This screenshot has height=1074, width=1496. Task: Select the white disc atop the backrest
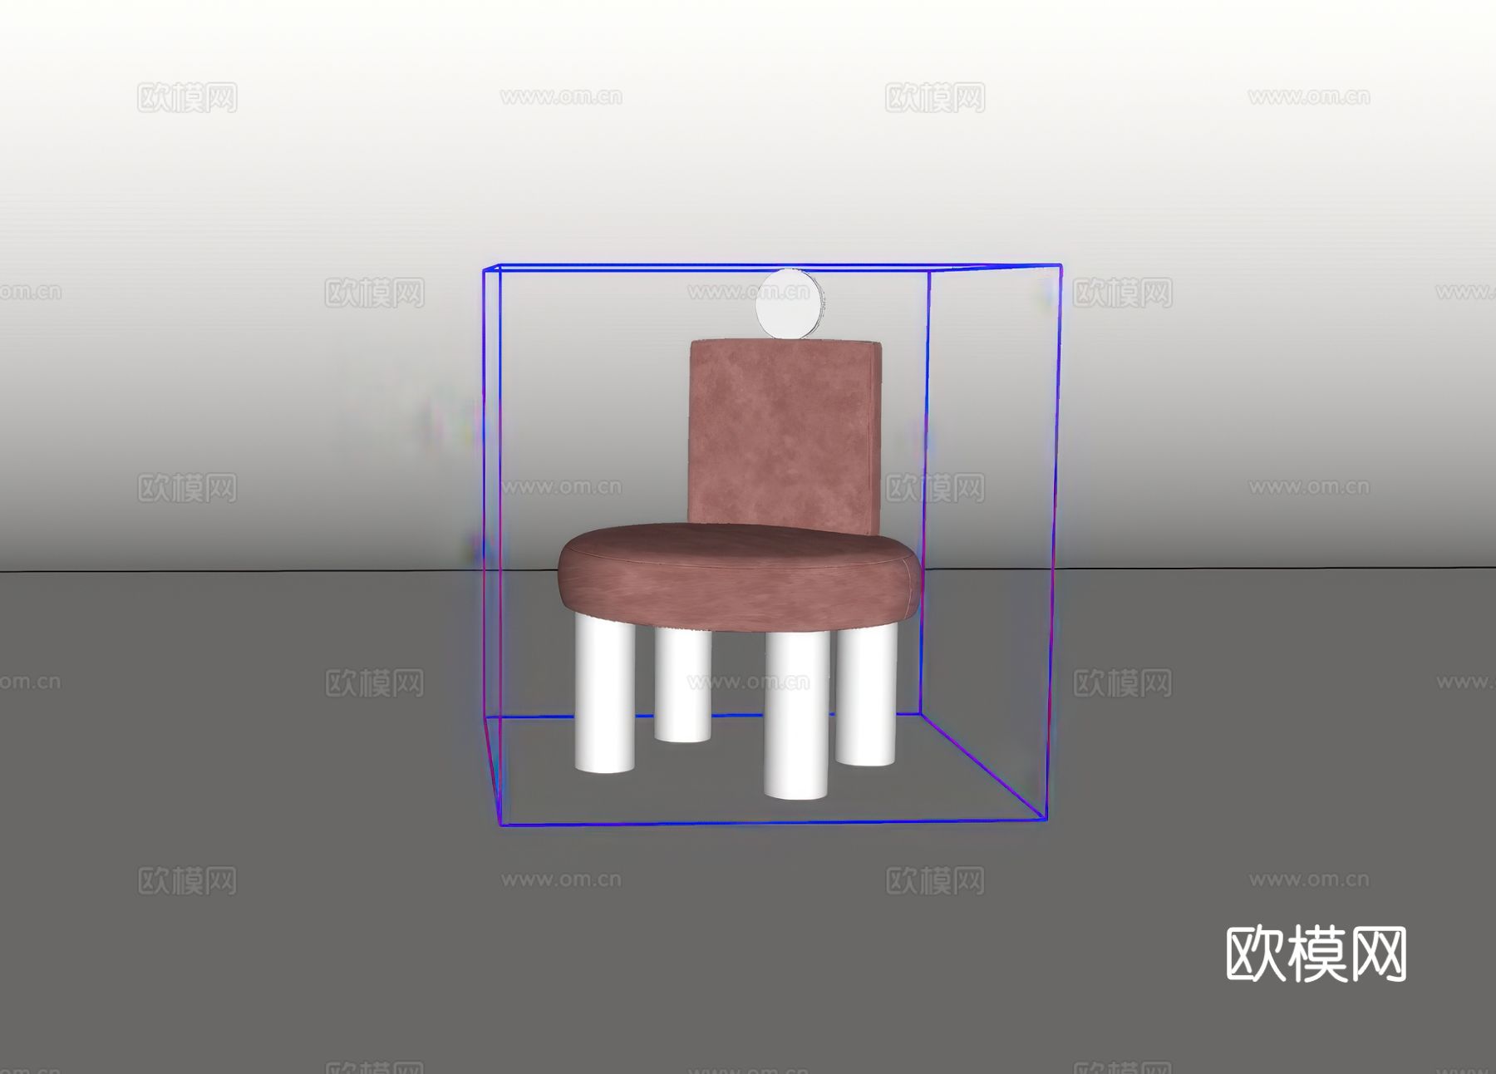point(790,303)
